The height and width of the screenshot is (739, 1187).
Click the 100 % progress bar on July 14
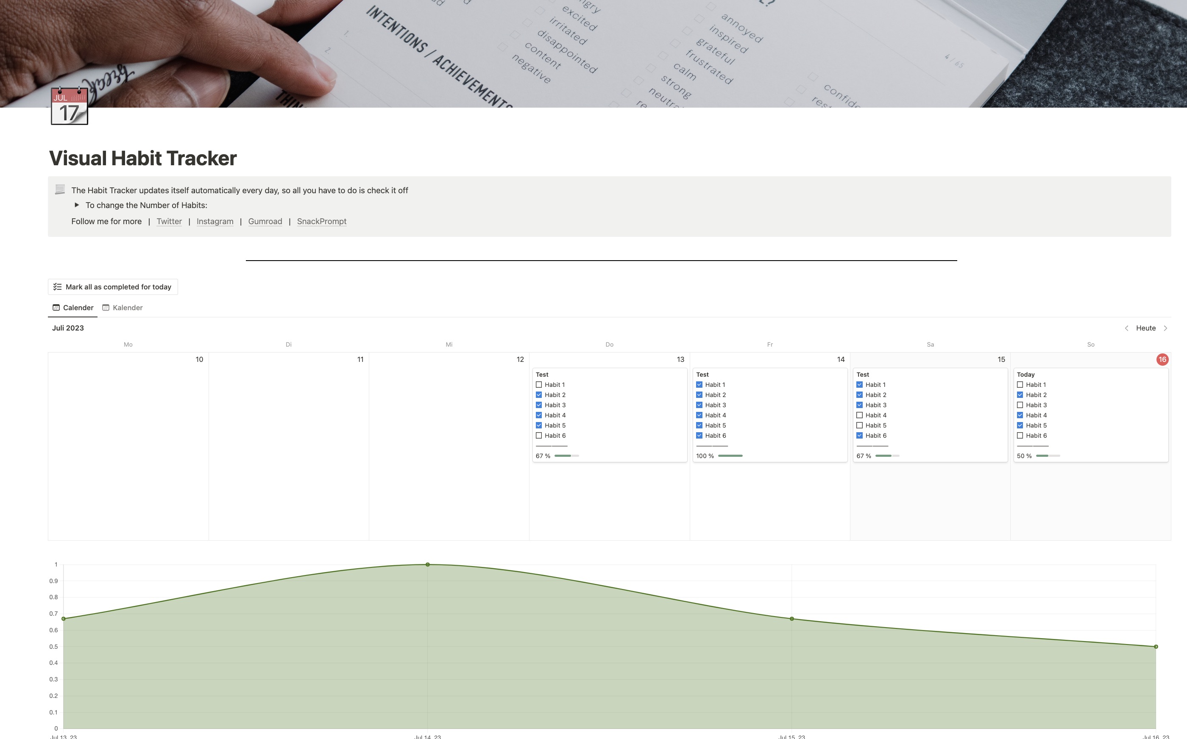tap(730, 456)
